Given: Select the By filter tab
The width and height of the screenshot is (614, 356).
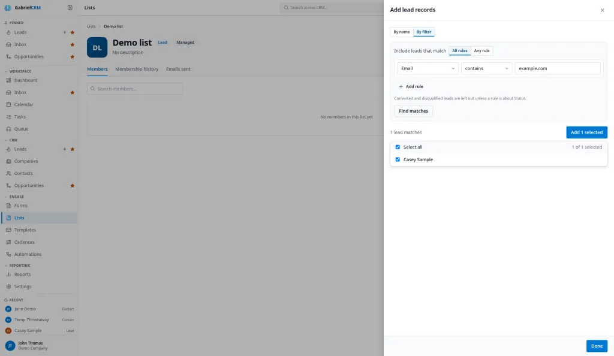Looking at the screenshot, I should (x=424, y=32).
